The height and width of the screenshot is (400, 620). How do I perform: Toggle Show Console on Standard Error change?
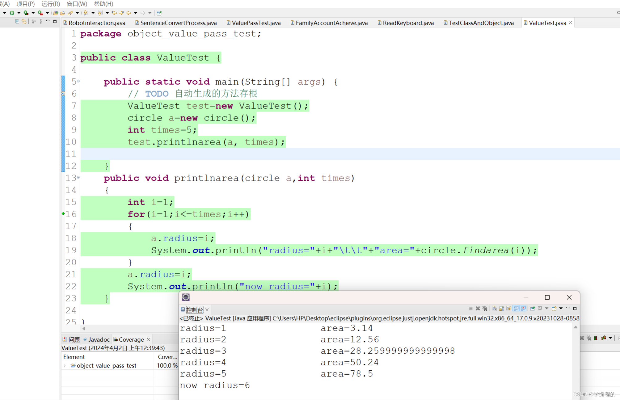coord(523,308)
